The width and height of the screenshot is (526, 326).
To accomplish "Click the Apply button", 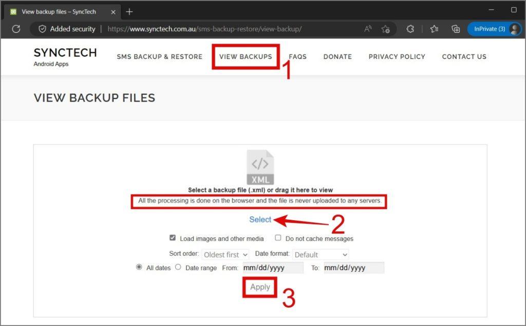I will pyautogui.click(x=260, y=287).
